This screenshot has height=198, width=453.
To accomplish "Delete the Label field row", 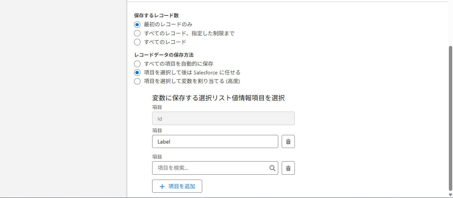I will 288,142.
